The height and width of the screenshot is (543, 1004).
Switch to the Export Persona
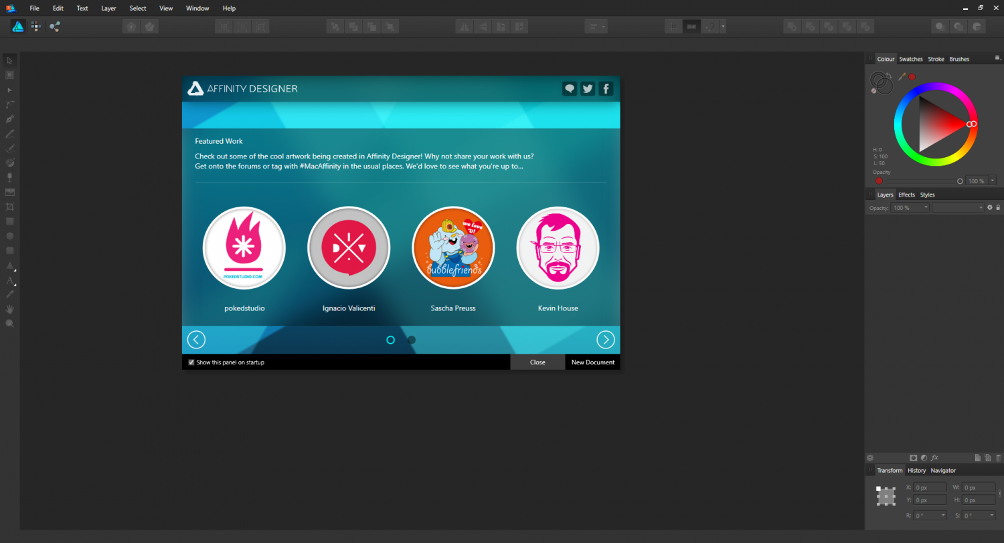click(54, 27)
